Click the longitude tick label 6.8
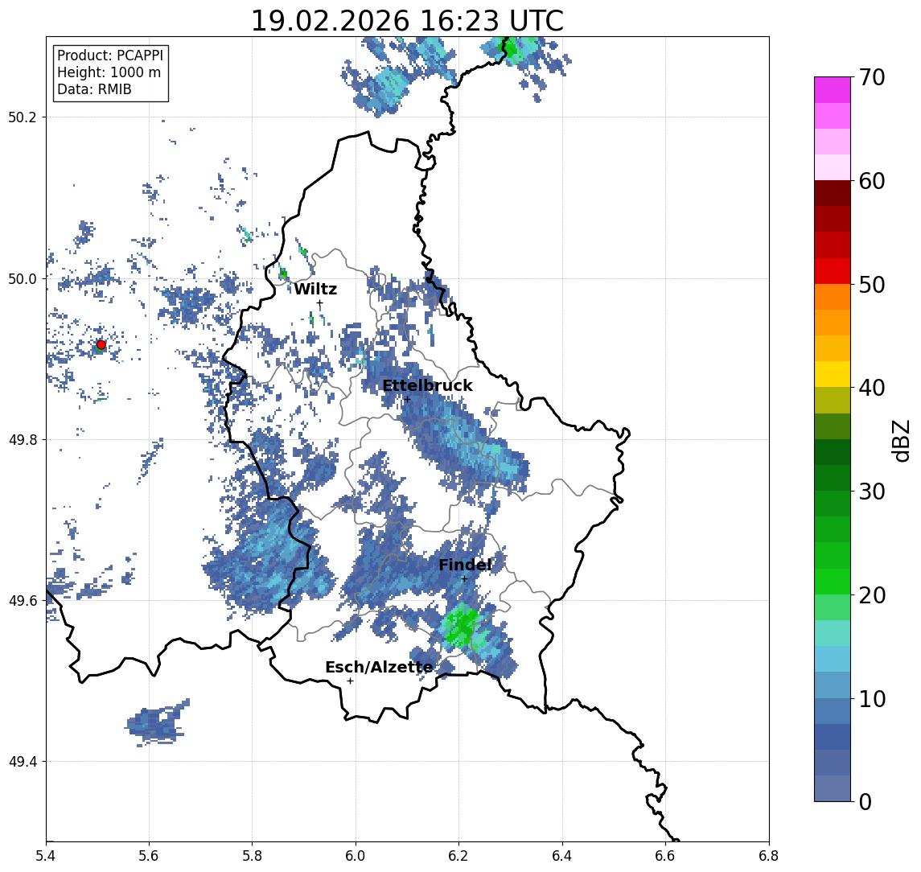Screen dimensions: 921x872 tap(769, 856)
